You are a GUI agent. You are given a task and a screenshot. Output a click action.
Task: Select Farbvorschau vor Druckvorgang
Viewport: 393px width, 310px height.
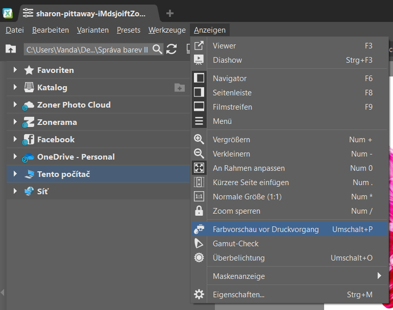[x=265, y=229]
